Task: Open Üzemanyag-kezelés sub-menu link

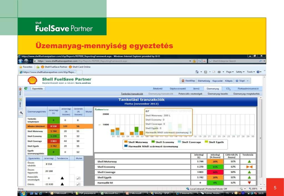Action: [218, 94]
